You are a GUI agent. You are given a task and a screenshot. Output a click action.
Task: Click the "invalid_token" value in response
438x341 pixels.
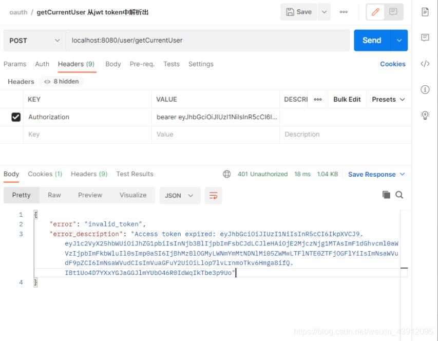(x=113, y=224)
